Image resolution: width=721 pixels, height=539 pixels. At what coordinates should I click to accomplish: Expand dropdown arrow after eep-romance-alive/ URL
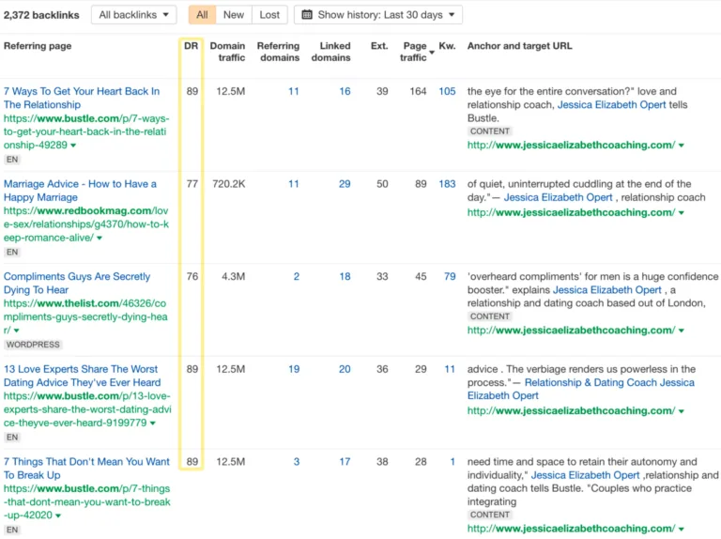click(100, 239)
